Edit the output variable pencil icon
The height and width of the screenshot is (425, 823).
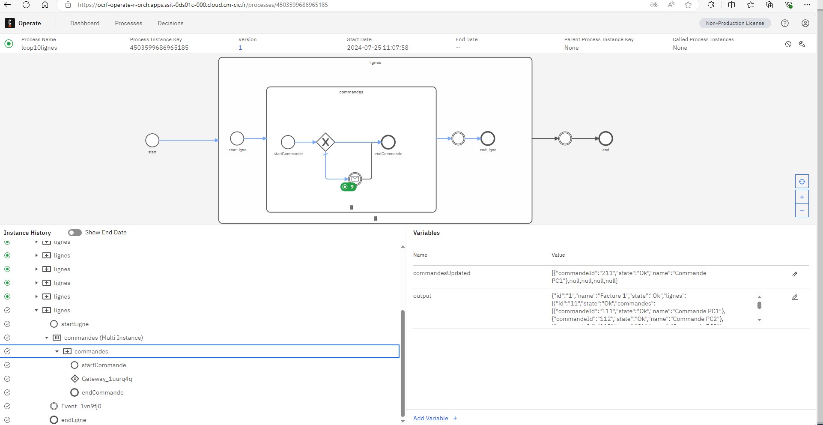tap(795, 297)
